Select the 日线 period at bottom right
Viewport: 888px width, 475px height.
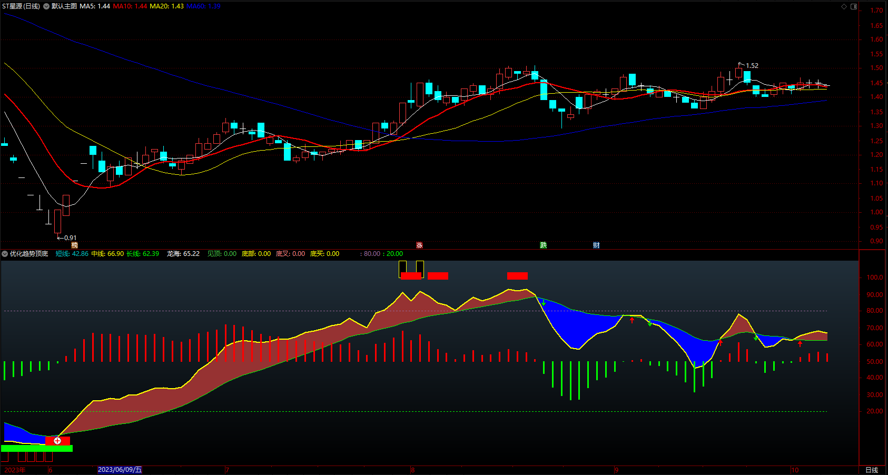coord(872,470)
